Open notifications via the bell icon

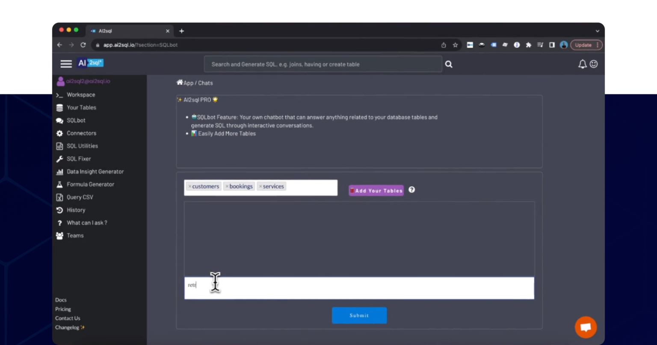tap(582, 64)
